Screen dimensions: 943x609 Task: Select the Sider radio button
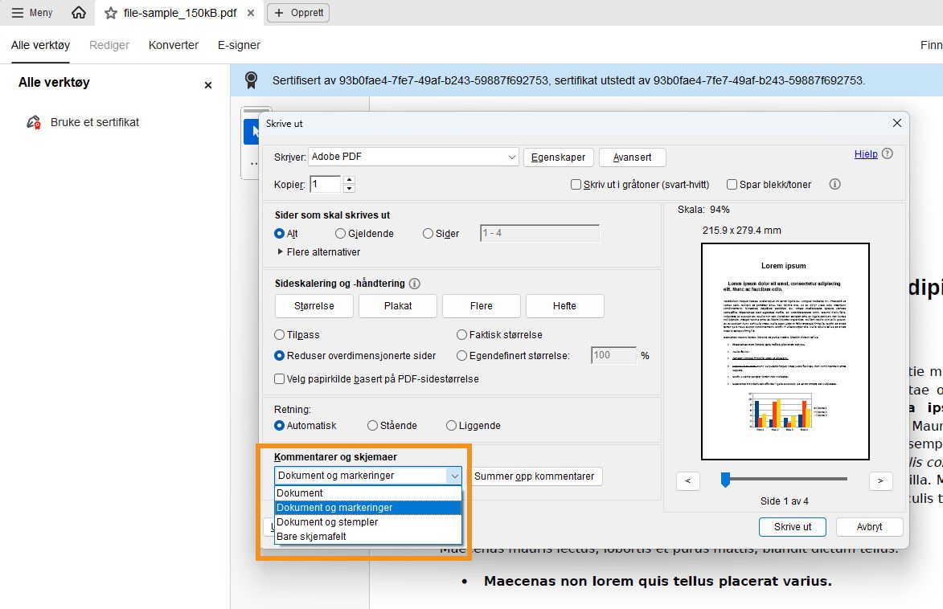pyautogui.click(x=428, y=233)
